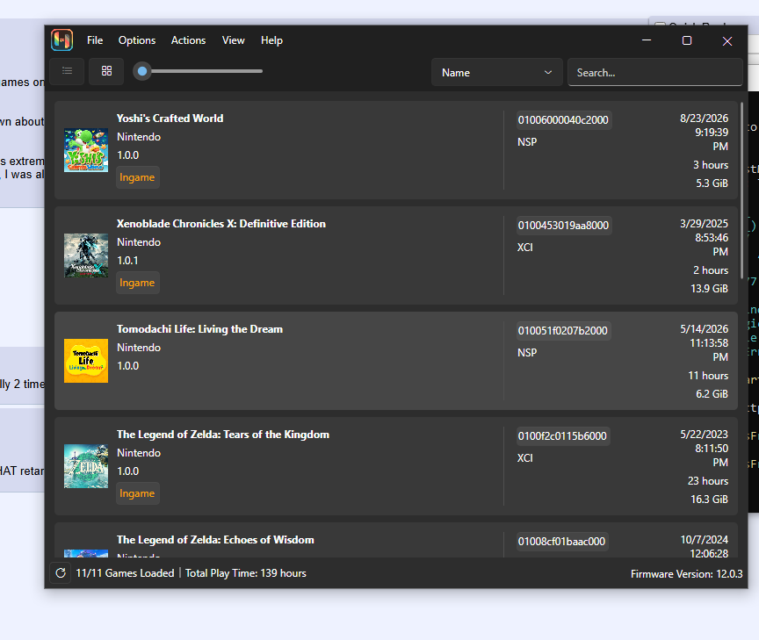The image size is (759, 640).
Task: Click Tears of the Kingdom title
Action: [222, 435]
